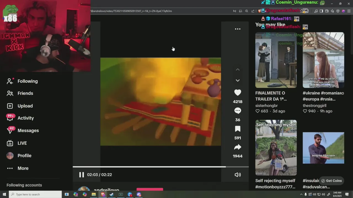Screen dimensions: 353x198
Task: Open the taskbar clock showing 3:40 AM
Action: click(x=337, y=194)
